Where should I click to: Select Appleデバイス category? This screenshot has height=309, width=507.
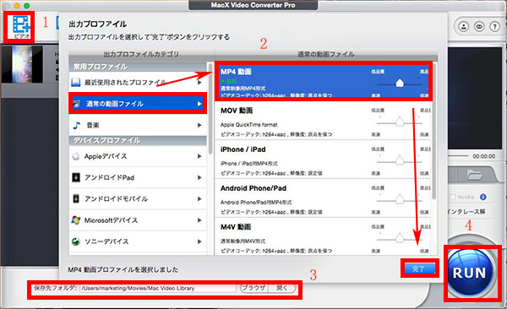click(138, 156)
